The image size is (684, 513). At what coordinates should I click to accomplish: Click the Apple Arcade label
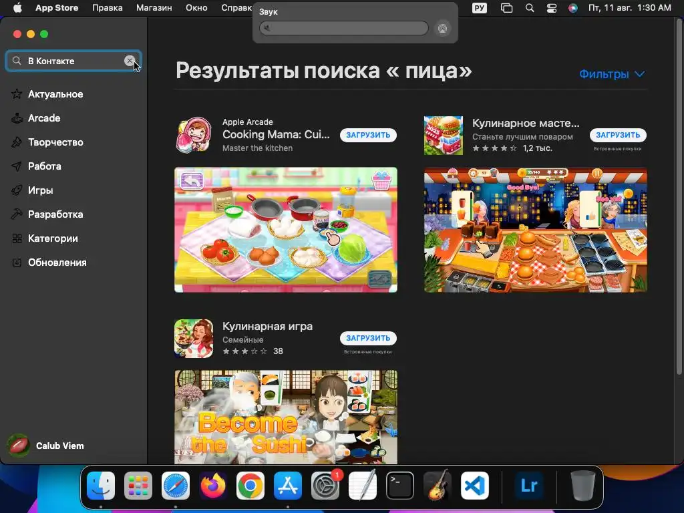pos(248,122)
